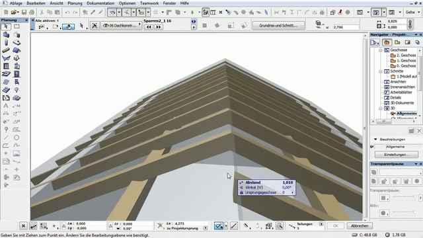423x238 pixels.
Task: Select the Beam tool
Action: point(6,50)
